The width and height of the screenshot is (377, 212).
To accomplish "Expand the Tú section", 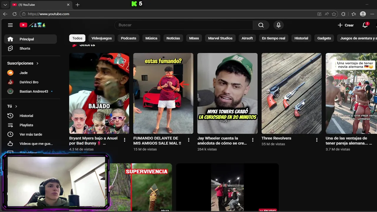I will [12, 106].
